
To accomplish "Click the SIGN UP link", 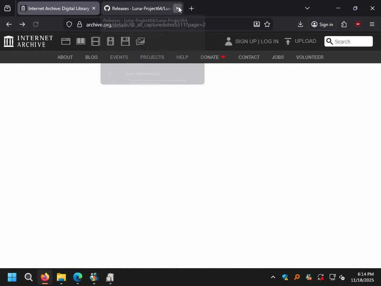I will (x=246, y=41).
